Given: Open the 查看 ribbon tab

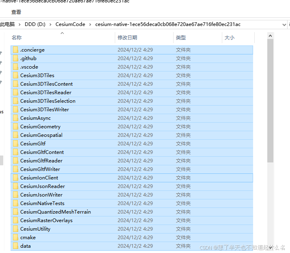Looking at the screenshot, I should tap(16, 12).
